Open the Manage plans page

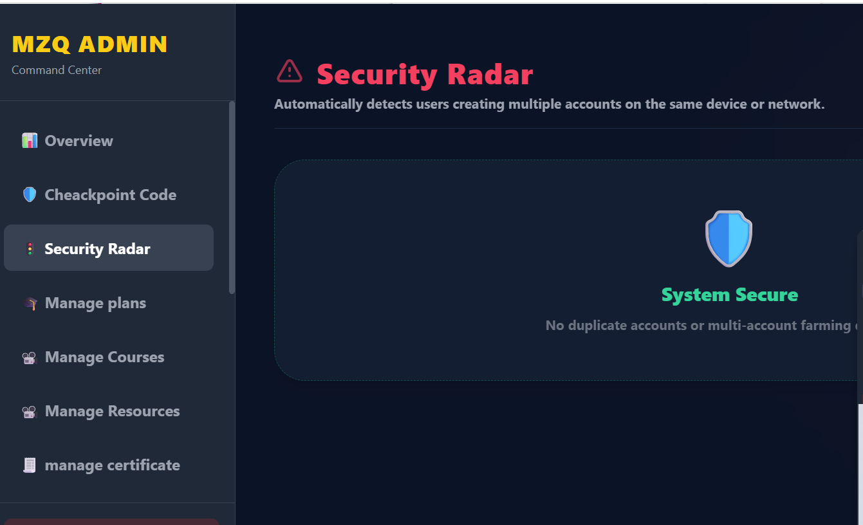(x=95, y=303)
